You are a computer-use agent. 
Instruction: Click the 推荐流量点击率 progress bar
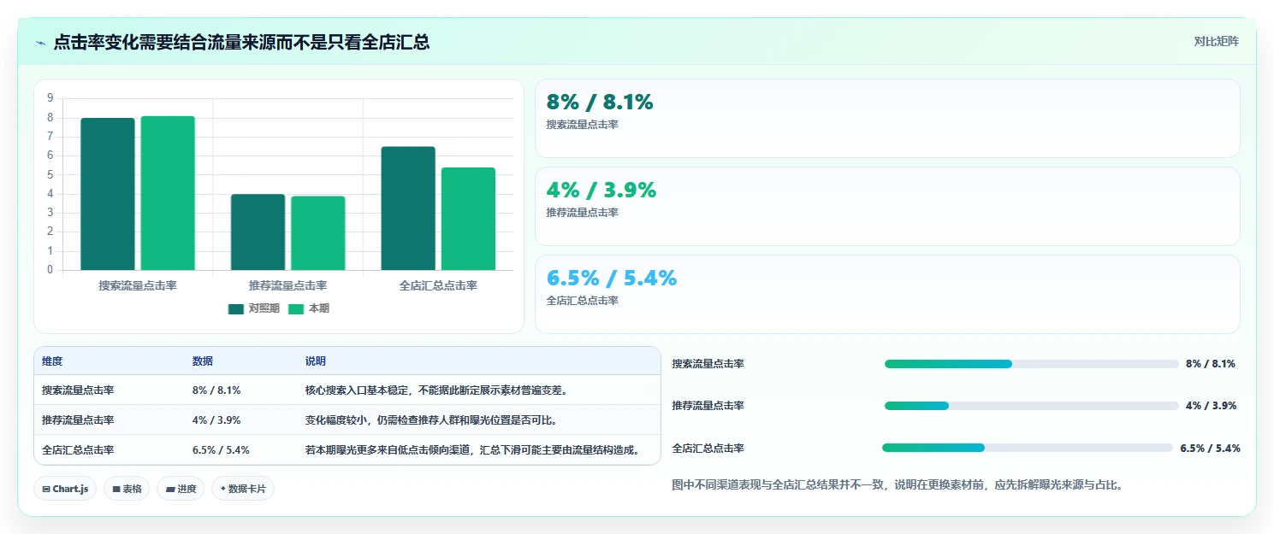click(x=1031, y=406)
